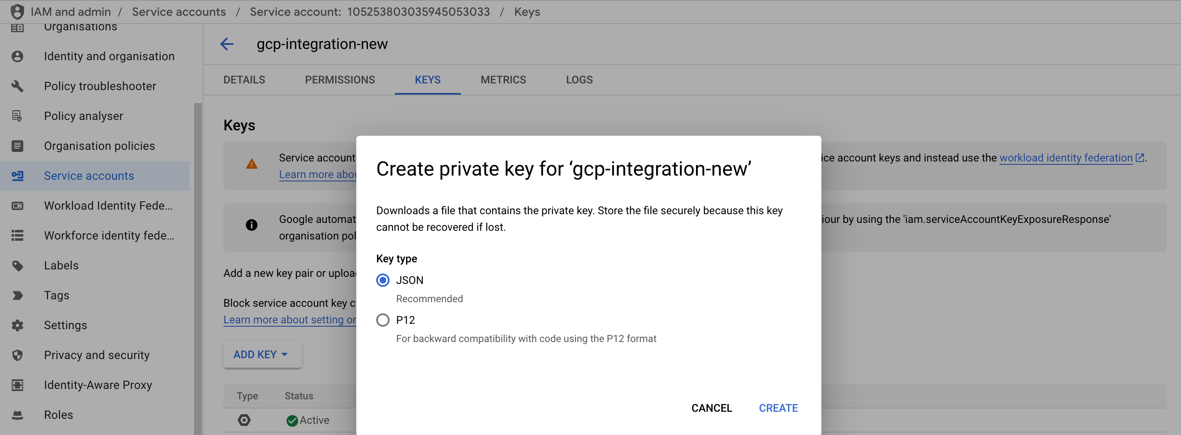Viewport: 1181px width, 435px height.
Task: Click the Active status text
Action: 314,420
